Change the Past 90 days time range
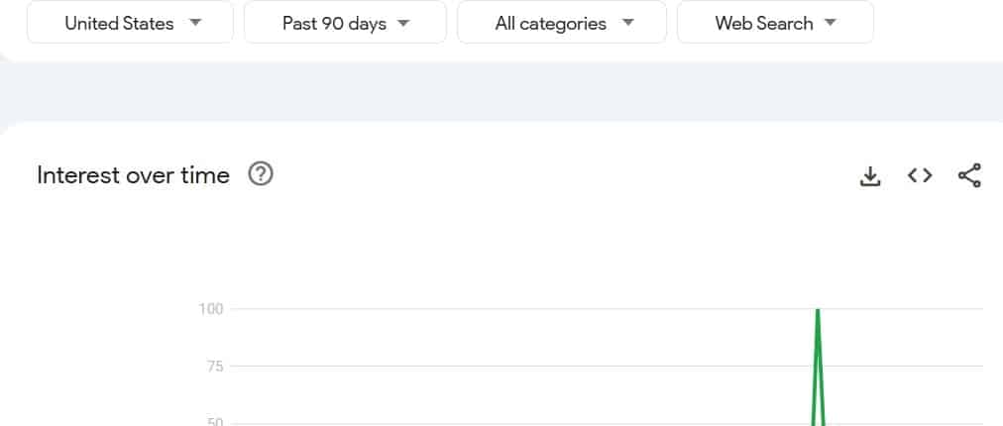This screenshot has height=426, width=1003. [346, 23]
